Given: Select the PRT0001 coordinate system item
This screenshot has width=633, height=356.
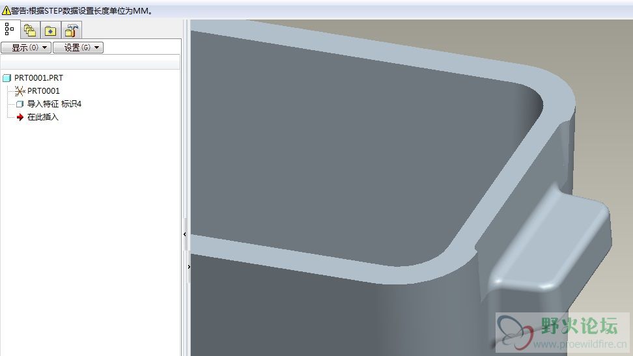Looking at the screenshot, I should (x=43, y=91).
